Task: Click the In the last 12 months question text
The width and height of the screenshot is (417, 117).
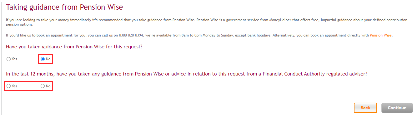Action: (186, 74)
